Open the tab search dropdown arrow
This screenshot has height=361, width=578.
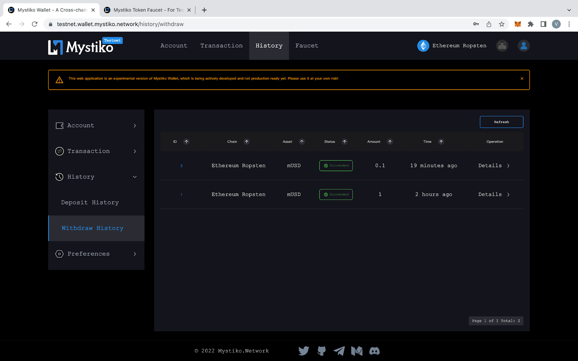(x=569, y=10)
